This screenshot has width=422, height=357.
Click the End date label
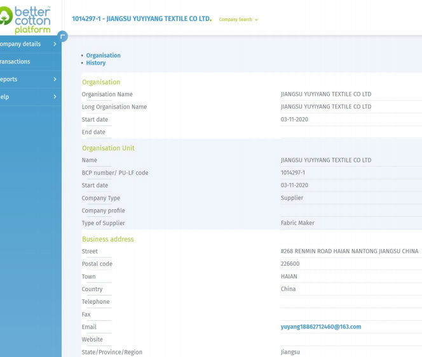[93, 132]
